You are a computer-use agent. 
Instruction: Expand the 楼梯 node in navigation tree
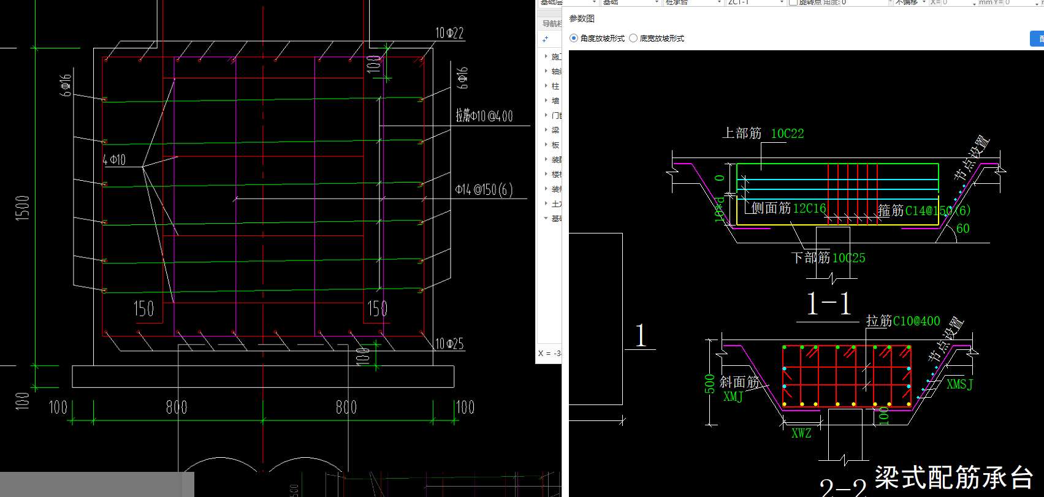[546, 174]
